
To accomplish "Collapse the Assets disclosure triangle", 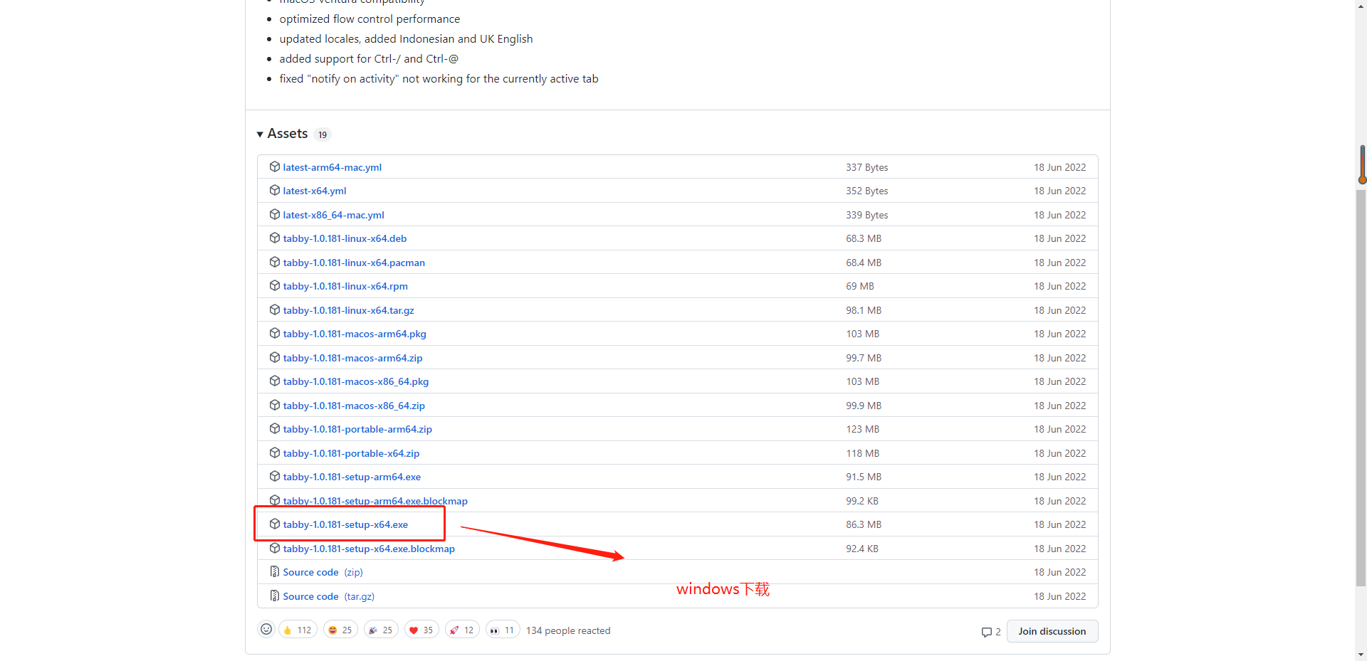I will point(260,134).
